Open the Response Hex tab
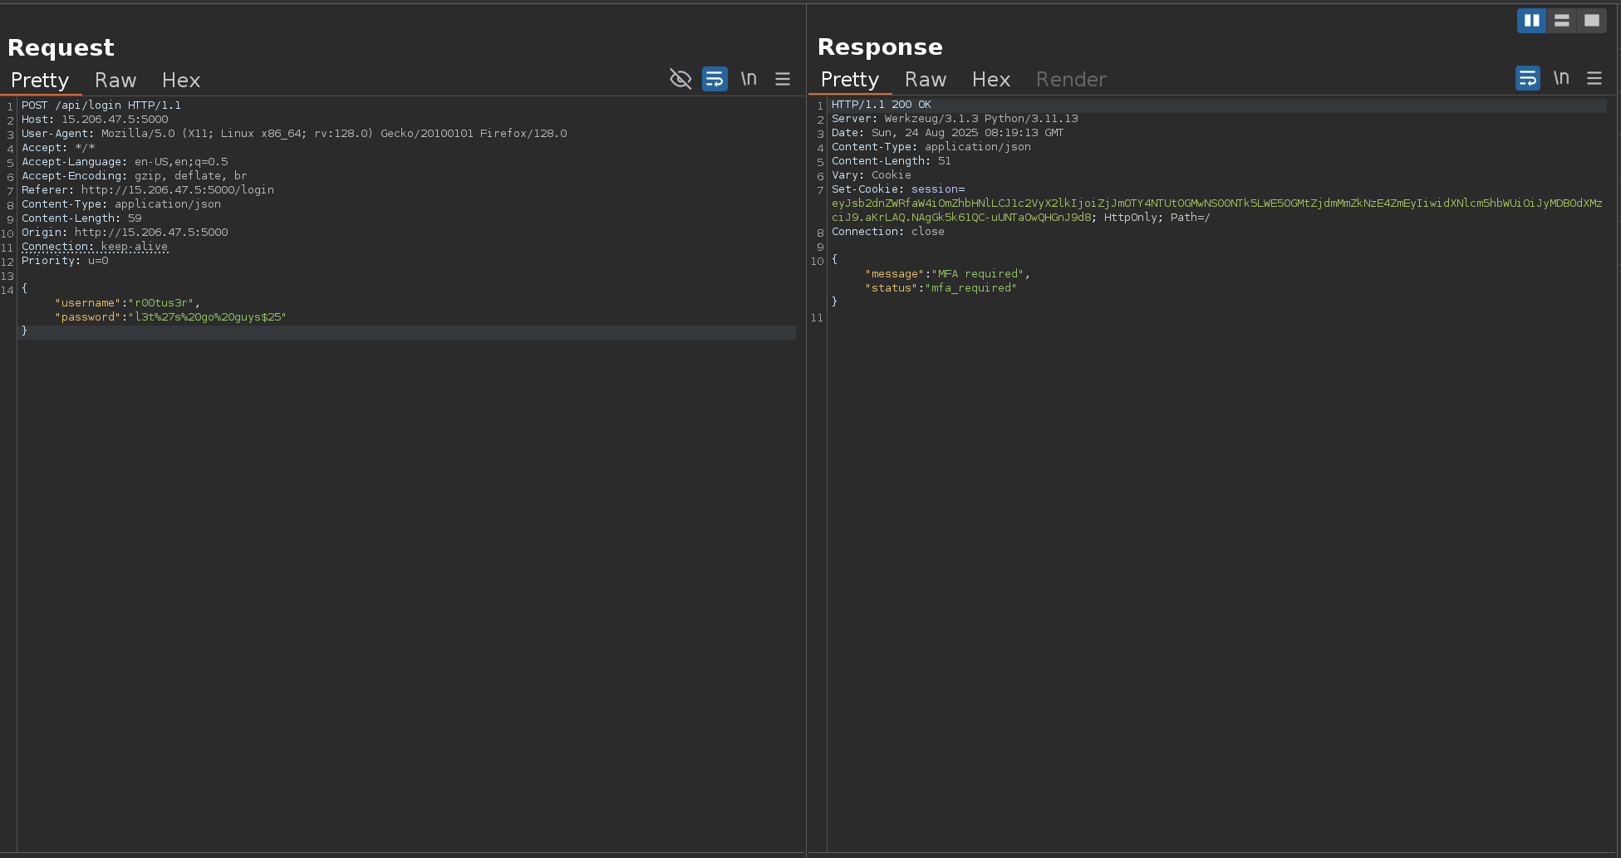 [x=990, y=80]
